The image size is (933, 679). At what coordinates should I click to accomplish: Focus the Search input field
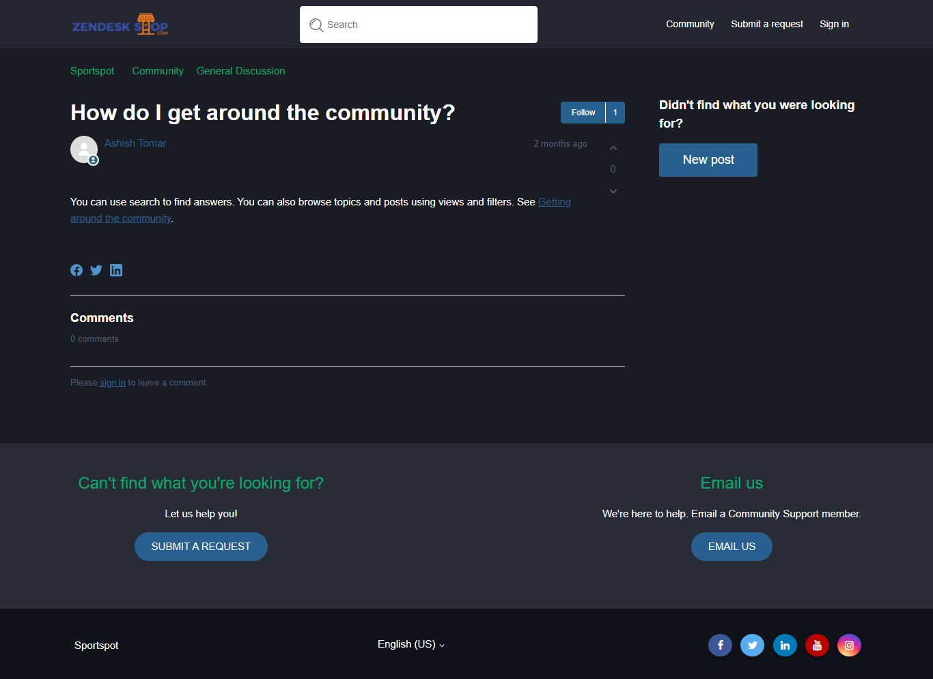pos(419,25)
